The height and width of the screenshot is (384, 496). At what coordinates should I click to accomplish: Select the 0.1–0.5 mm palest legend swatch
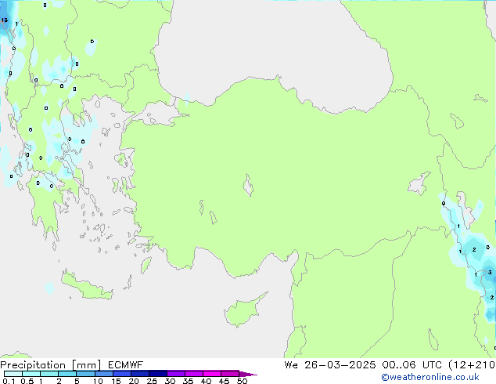13,374
